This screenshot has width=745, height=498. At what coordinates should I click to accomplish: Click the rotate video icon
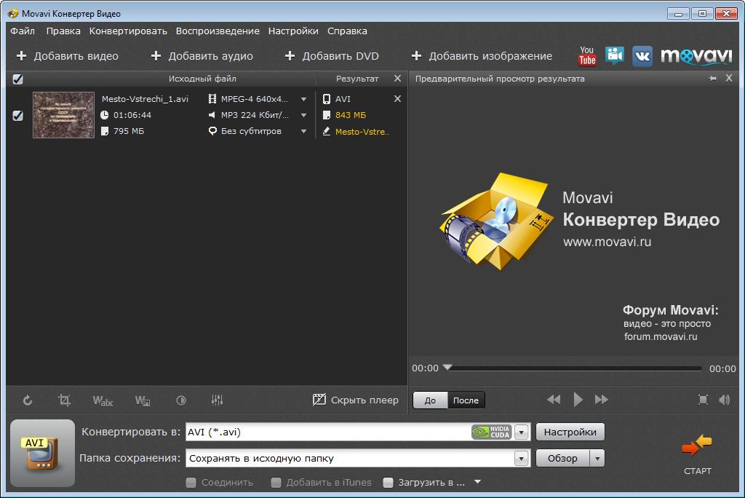coord(28,400)
